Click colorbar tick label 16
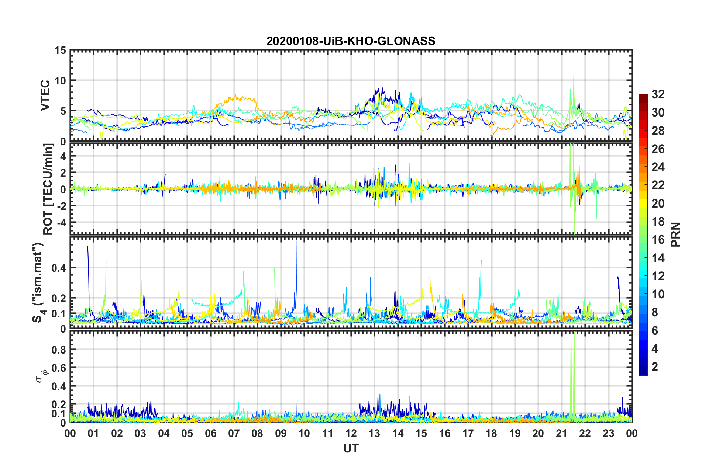The height and width of the screenshot is (469, 702). (x=658, y=240)
